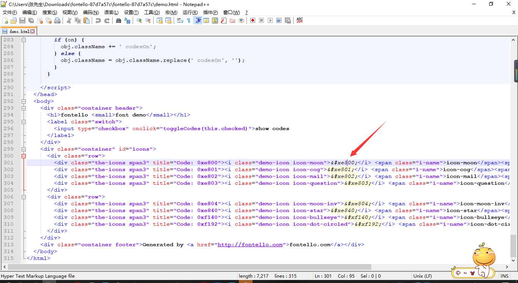Zoom in using the magnifier plus icon
518x283 pixels.
click(139, 20)
